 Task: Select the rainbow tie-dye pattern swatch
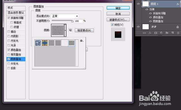45,43
